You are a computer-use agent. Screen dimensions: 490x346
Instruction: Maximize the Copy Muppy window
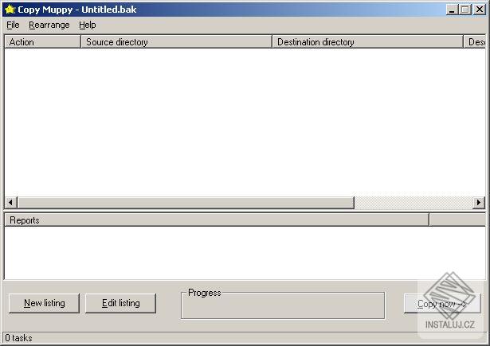(465, 10)
